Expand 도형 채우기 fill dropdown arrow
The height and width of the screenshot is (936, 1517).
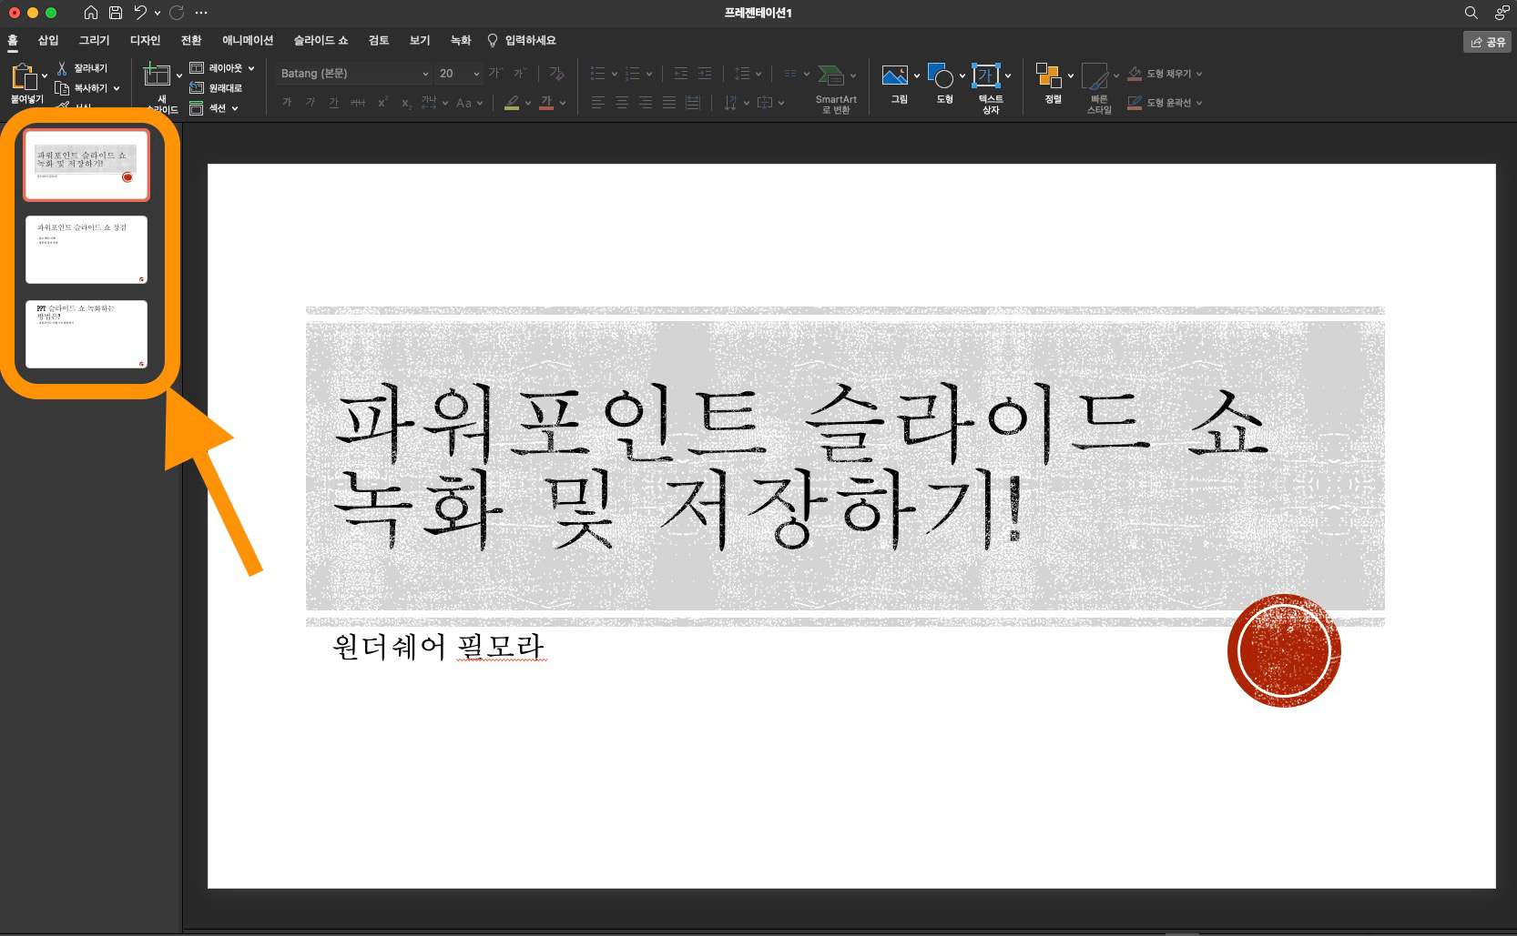pyautogui.click(x=1199, y=74)
